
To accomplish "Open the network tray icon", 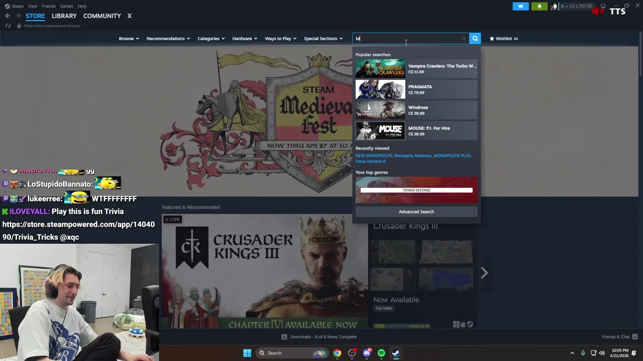I will pyautogui.click(x=593, y=353).
